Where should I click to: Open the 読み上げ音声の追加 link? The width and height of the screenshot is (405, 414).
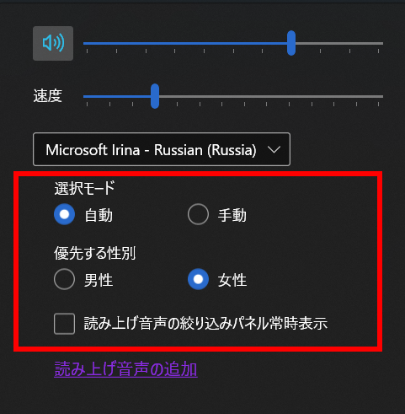pyautogui.click(x=125, y=368)
